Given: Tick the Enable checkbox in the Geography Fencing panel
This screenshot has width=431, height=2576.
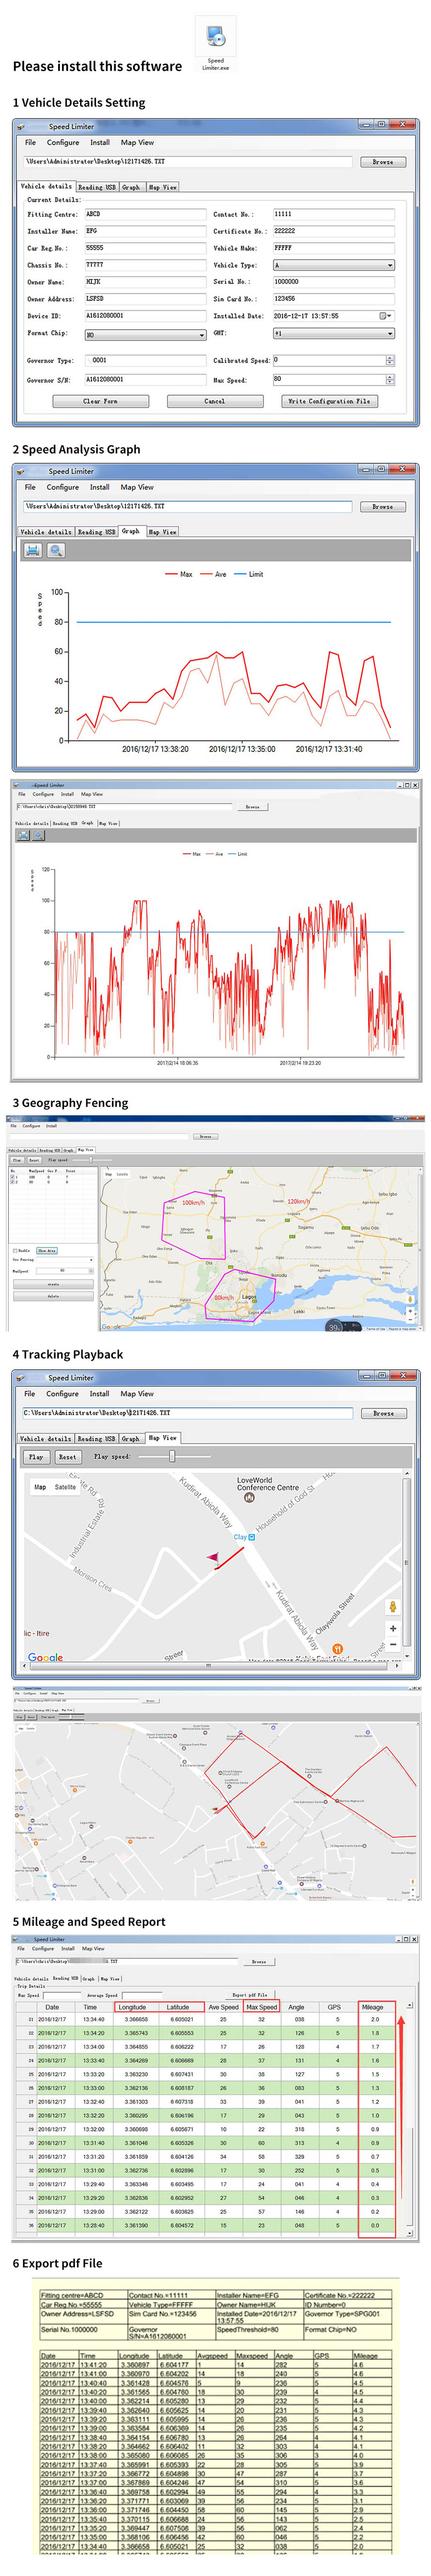Looking at the screenshot, I should (15, 1250).
